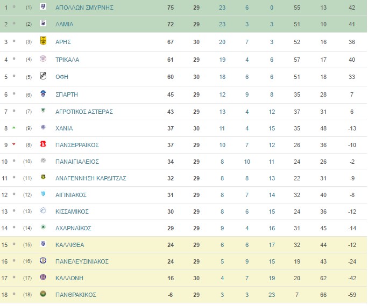Click the ΑΧΑΡΝΑΪΚΟΣ team name
The width and height of the screenshot is (368, 306).
(x=73, y=228)
